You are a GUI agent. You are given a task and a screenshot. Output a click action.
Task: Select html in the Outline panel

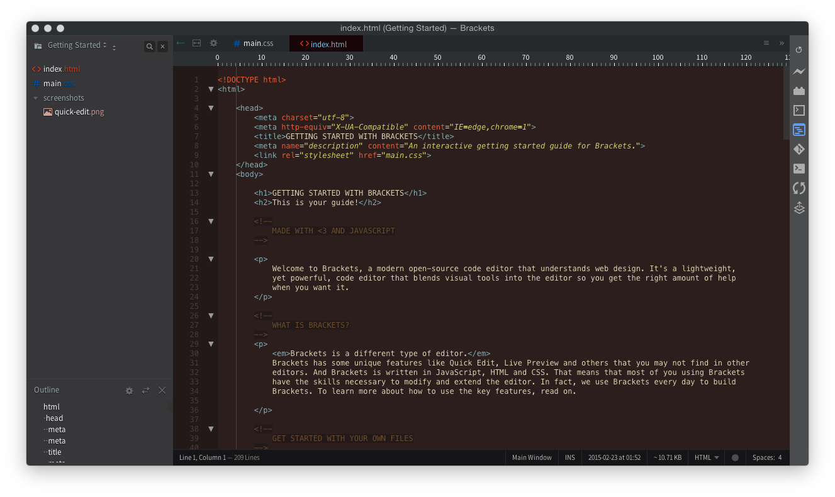52,407
